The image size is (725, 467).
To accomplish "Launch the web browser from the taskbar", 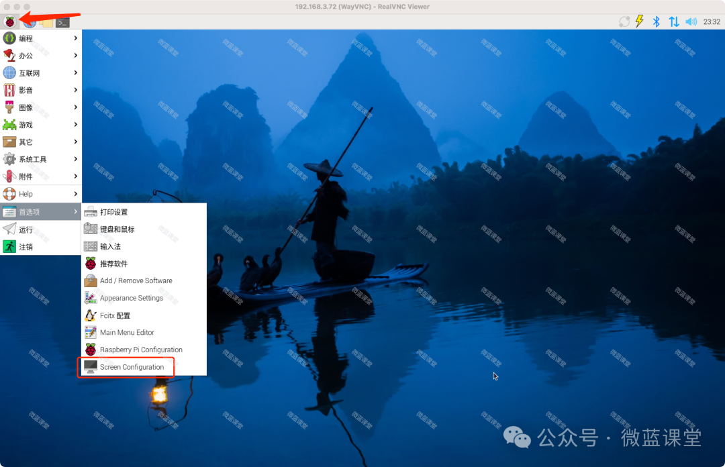I will pos(29,23).
